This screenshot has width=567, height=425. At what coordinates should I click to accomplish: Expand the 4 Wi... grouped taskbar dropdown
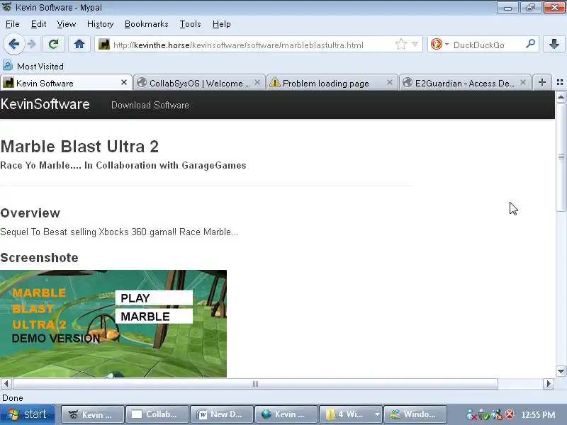(x=377, y=414)
